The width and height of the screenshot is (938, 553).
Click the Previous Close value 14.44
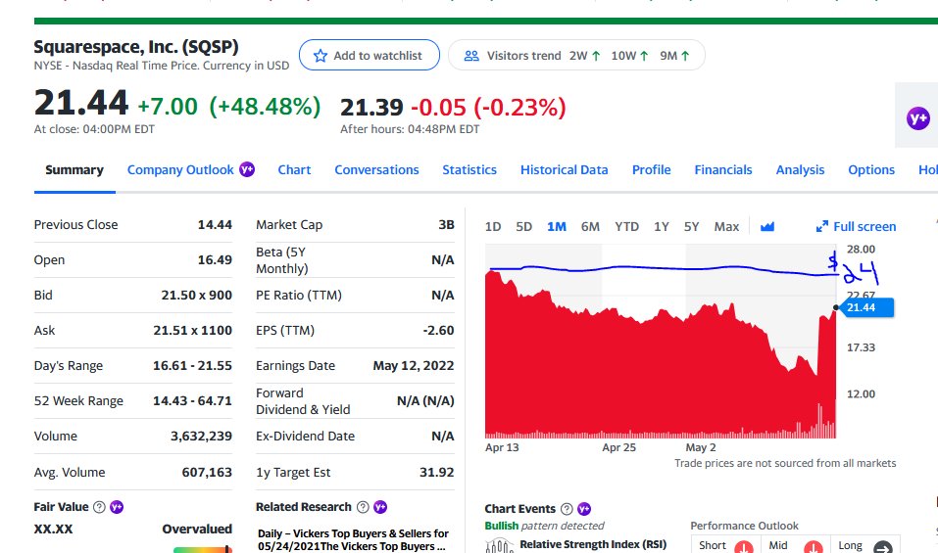coord(215,224)
